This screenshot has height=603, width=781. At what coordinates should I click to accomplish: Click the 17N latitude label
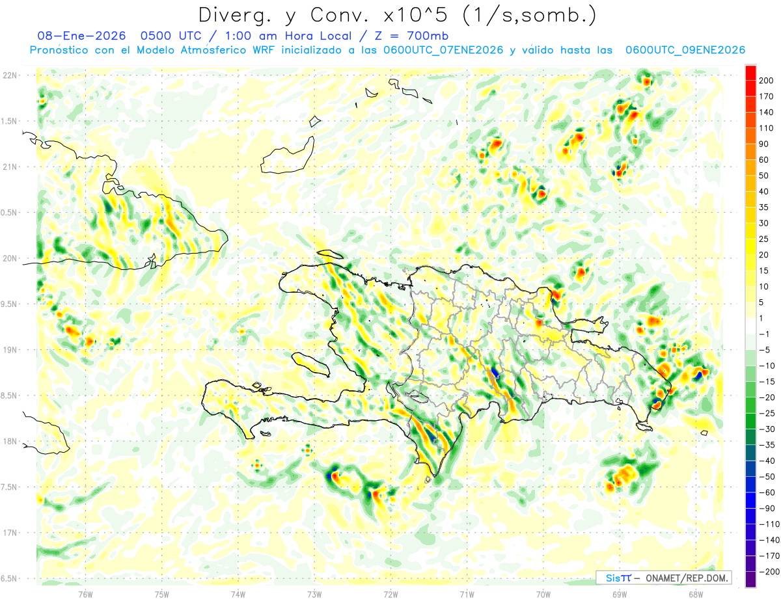click(x=10, y=533)
